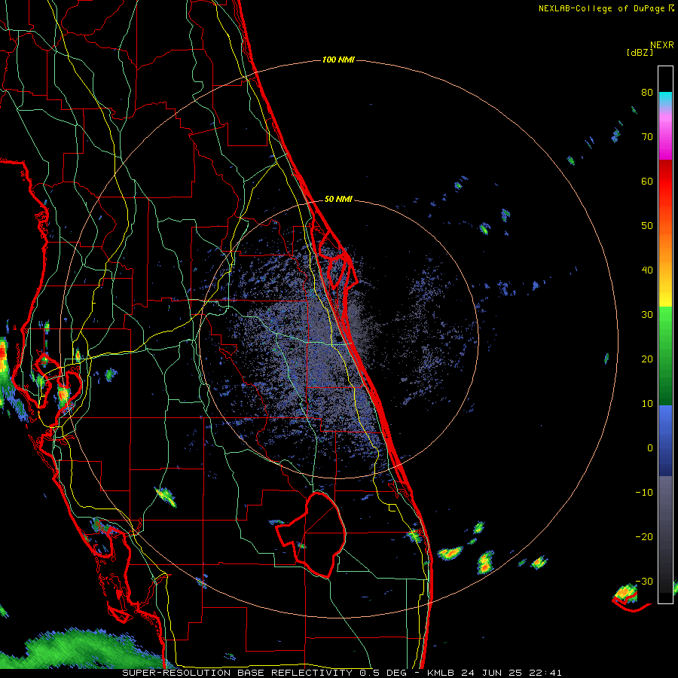The width and height of the screenshot is (678, 678).
Task: Click the "[dBZ]" unit label
Action: point(640,52)
